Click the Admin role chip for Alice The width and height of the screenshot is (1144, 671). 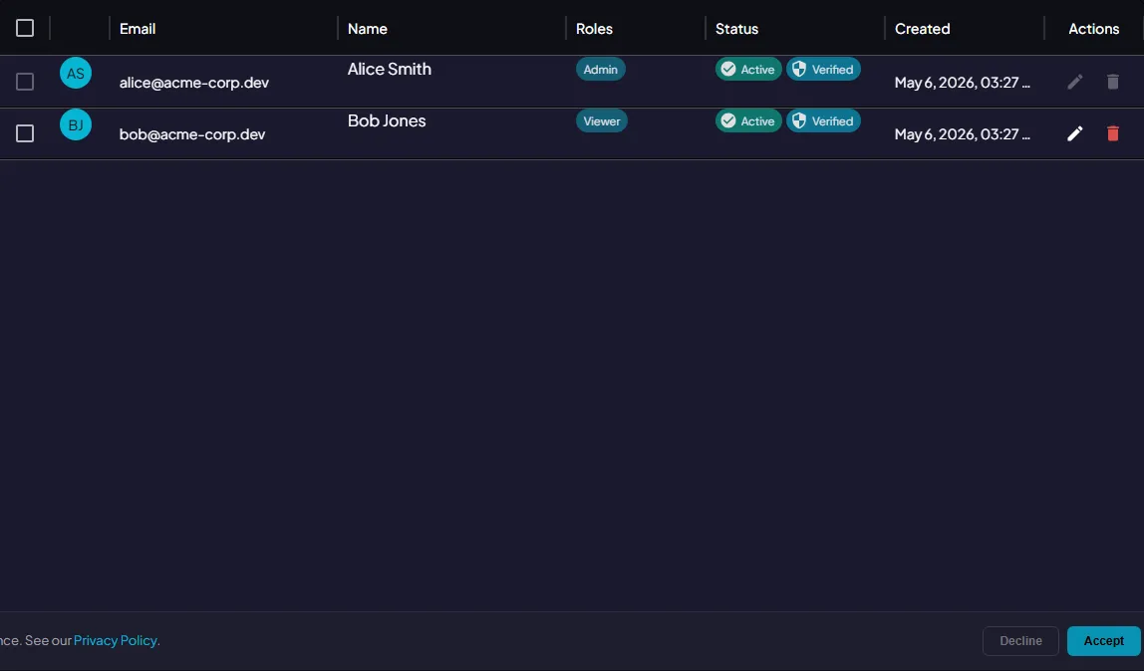(601, 70)
